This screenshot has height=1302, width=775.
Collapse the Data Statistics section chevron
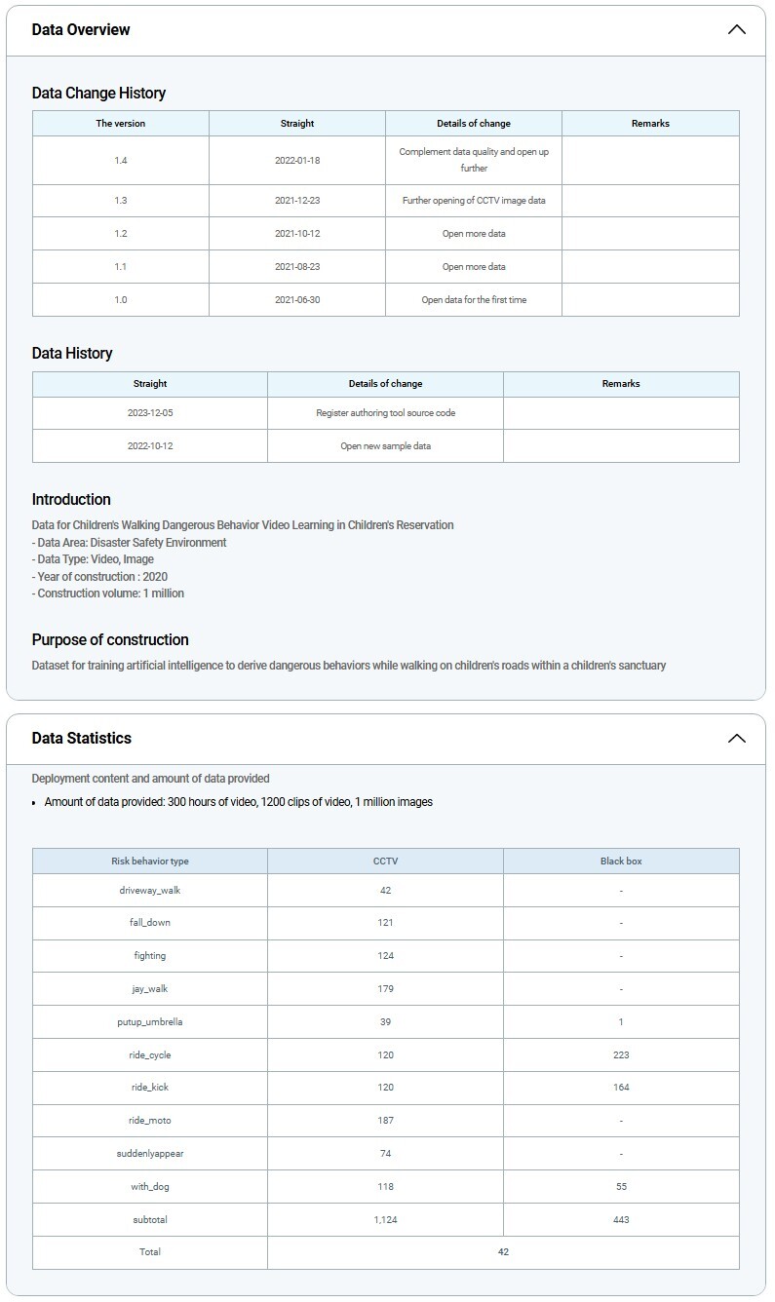[736, 738]
